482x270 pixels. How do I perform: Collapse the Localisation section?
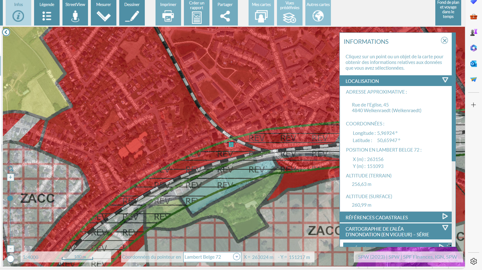445,80
